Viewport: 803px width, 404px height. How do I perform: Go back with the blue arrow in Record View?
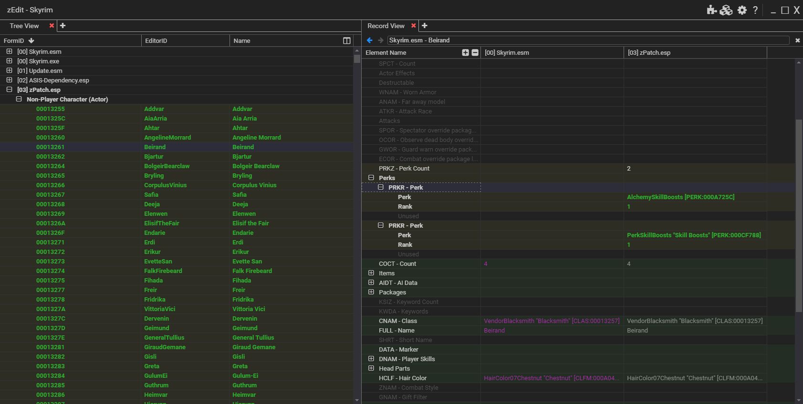click(369, 40)
